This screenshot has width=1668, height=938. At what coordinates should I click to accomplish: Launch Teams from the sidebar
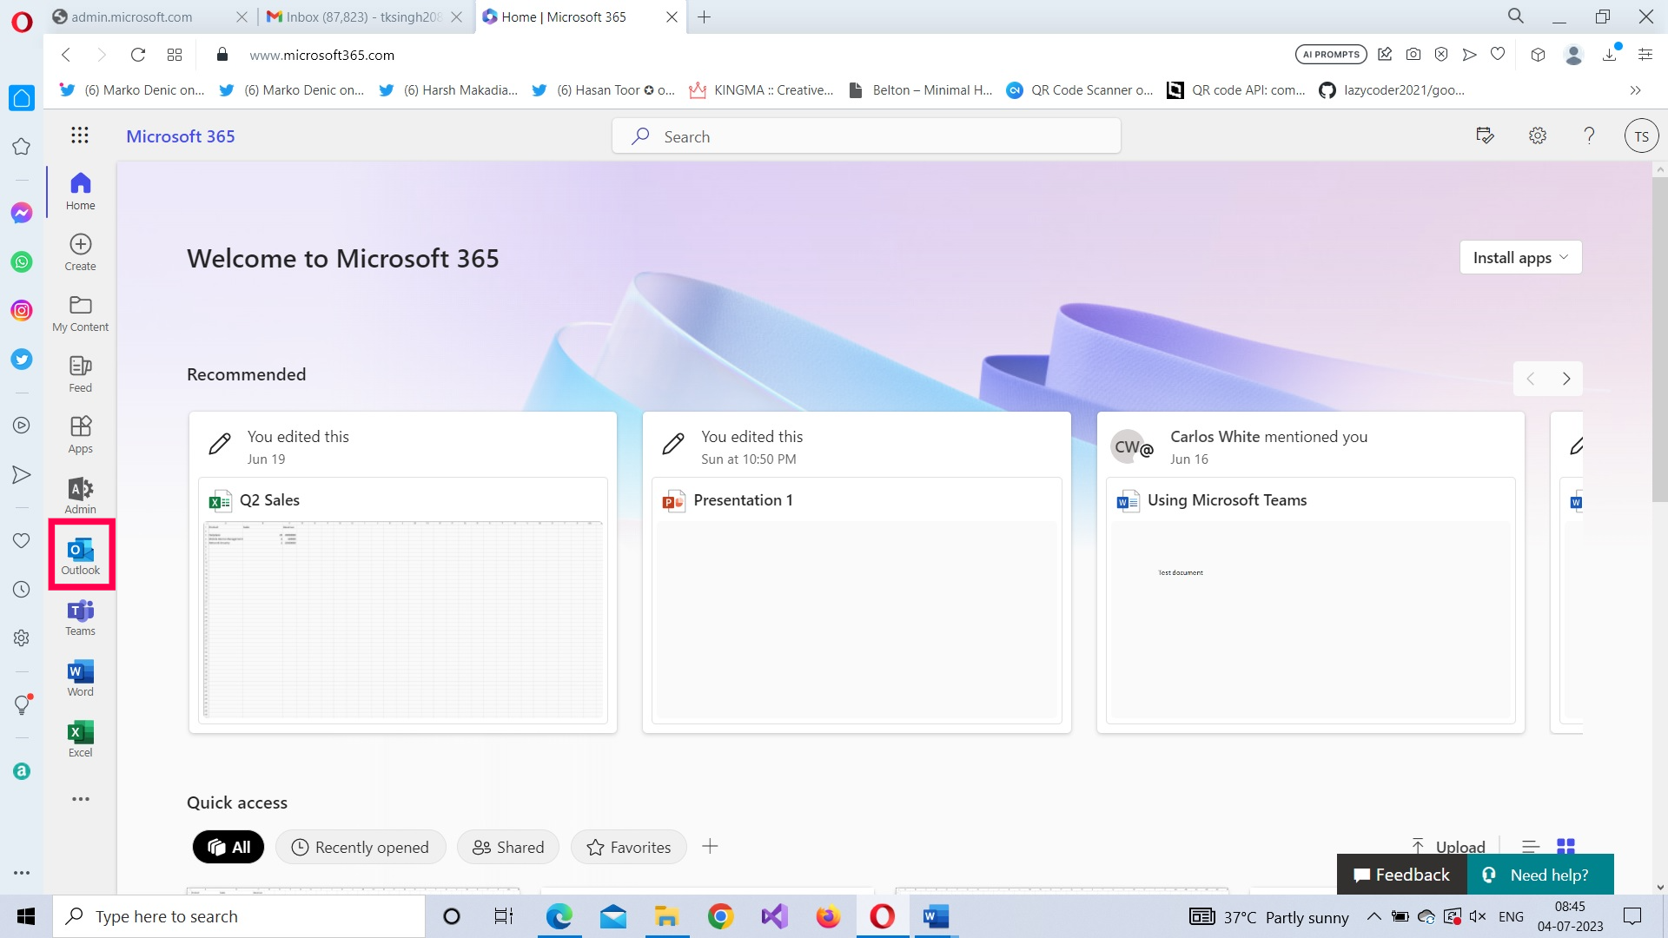pos(80,617)
